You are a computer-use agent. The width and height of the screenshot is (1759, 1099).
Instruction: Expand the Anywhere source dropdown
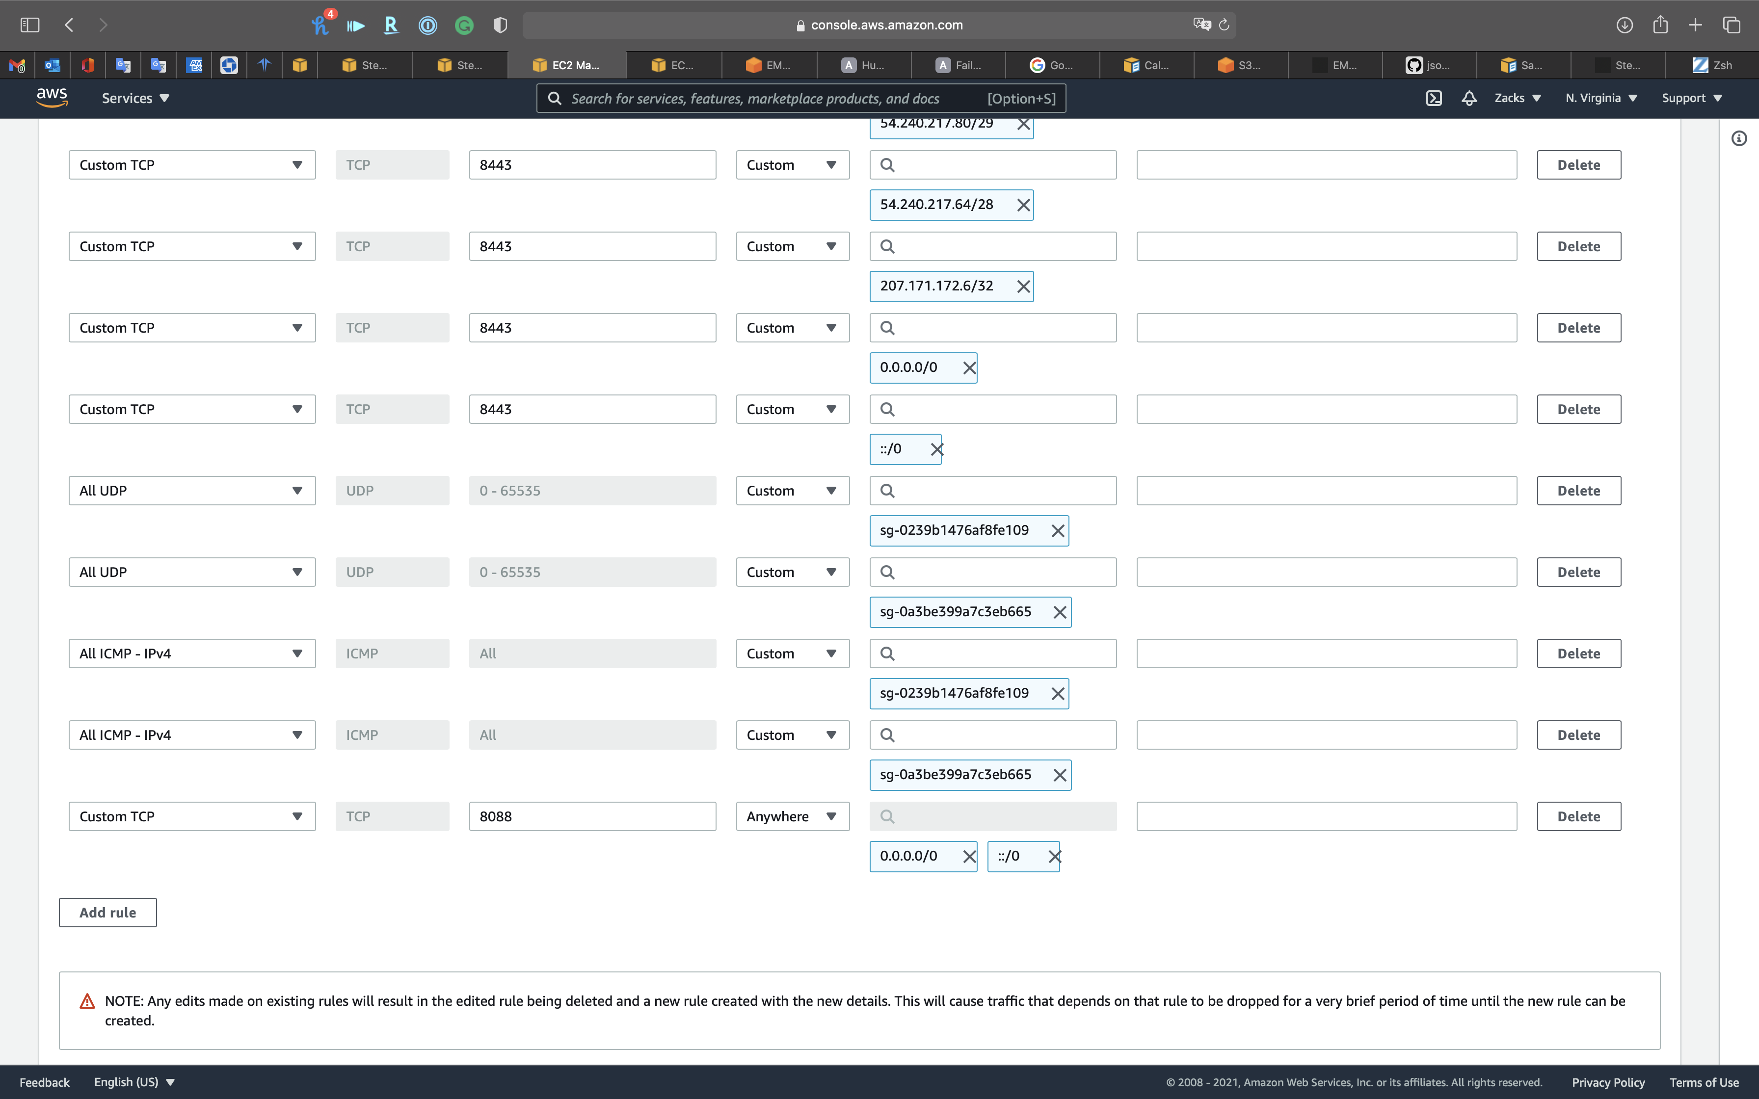(x=792, y=816)
